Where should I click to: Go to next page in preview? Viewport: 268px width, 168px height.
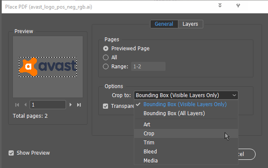click(70, 105)
